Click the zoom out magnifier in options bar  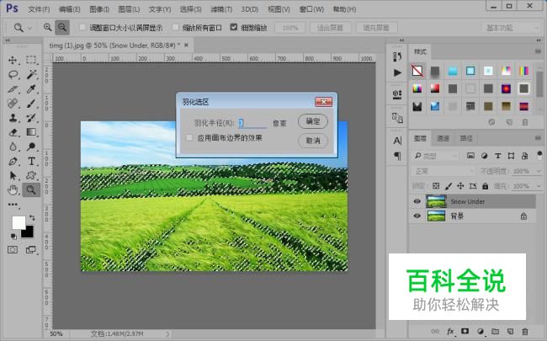click(x=62, y=27)
